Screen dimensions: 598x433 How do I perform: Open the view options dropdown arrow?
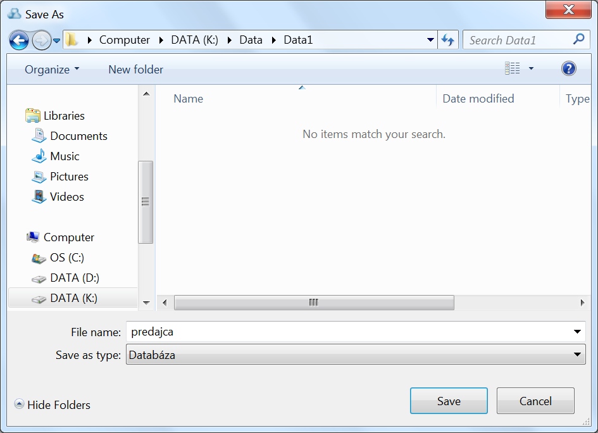click(531, 69)
